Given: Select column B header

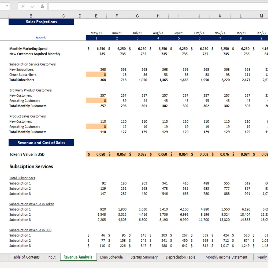Looking at the screenshot, I should click(x=31, y=16).
